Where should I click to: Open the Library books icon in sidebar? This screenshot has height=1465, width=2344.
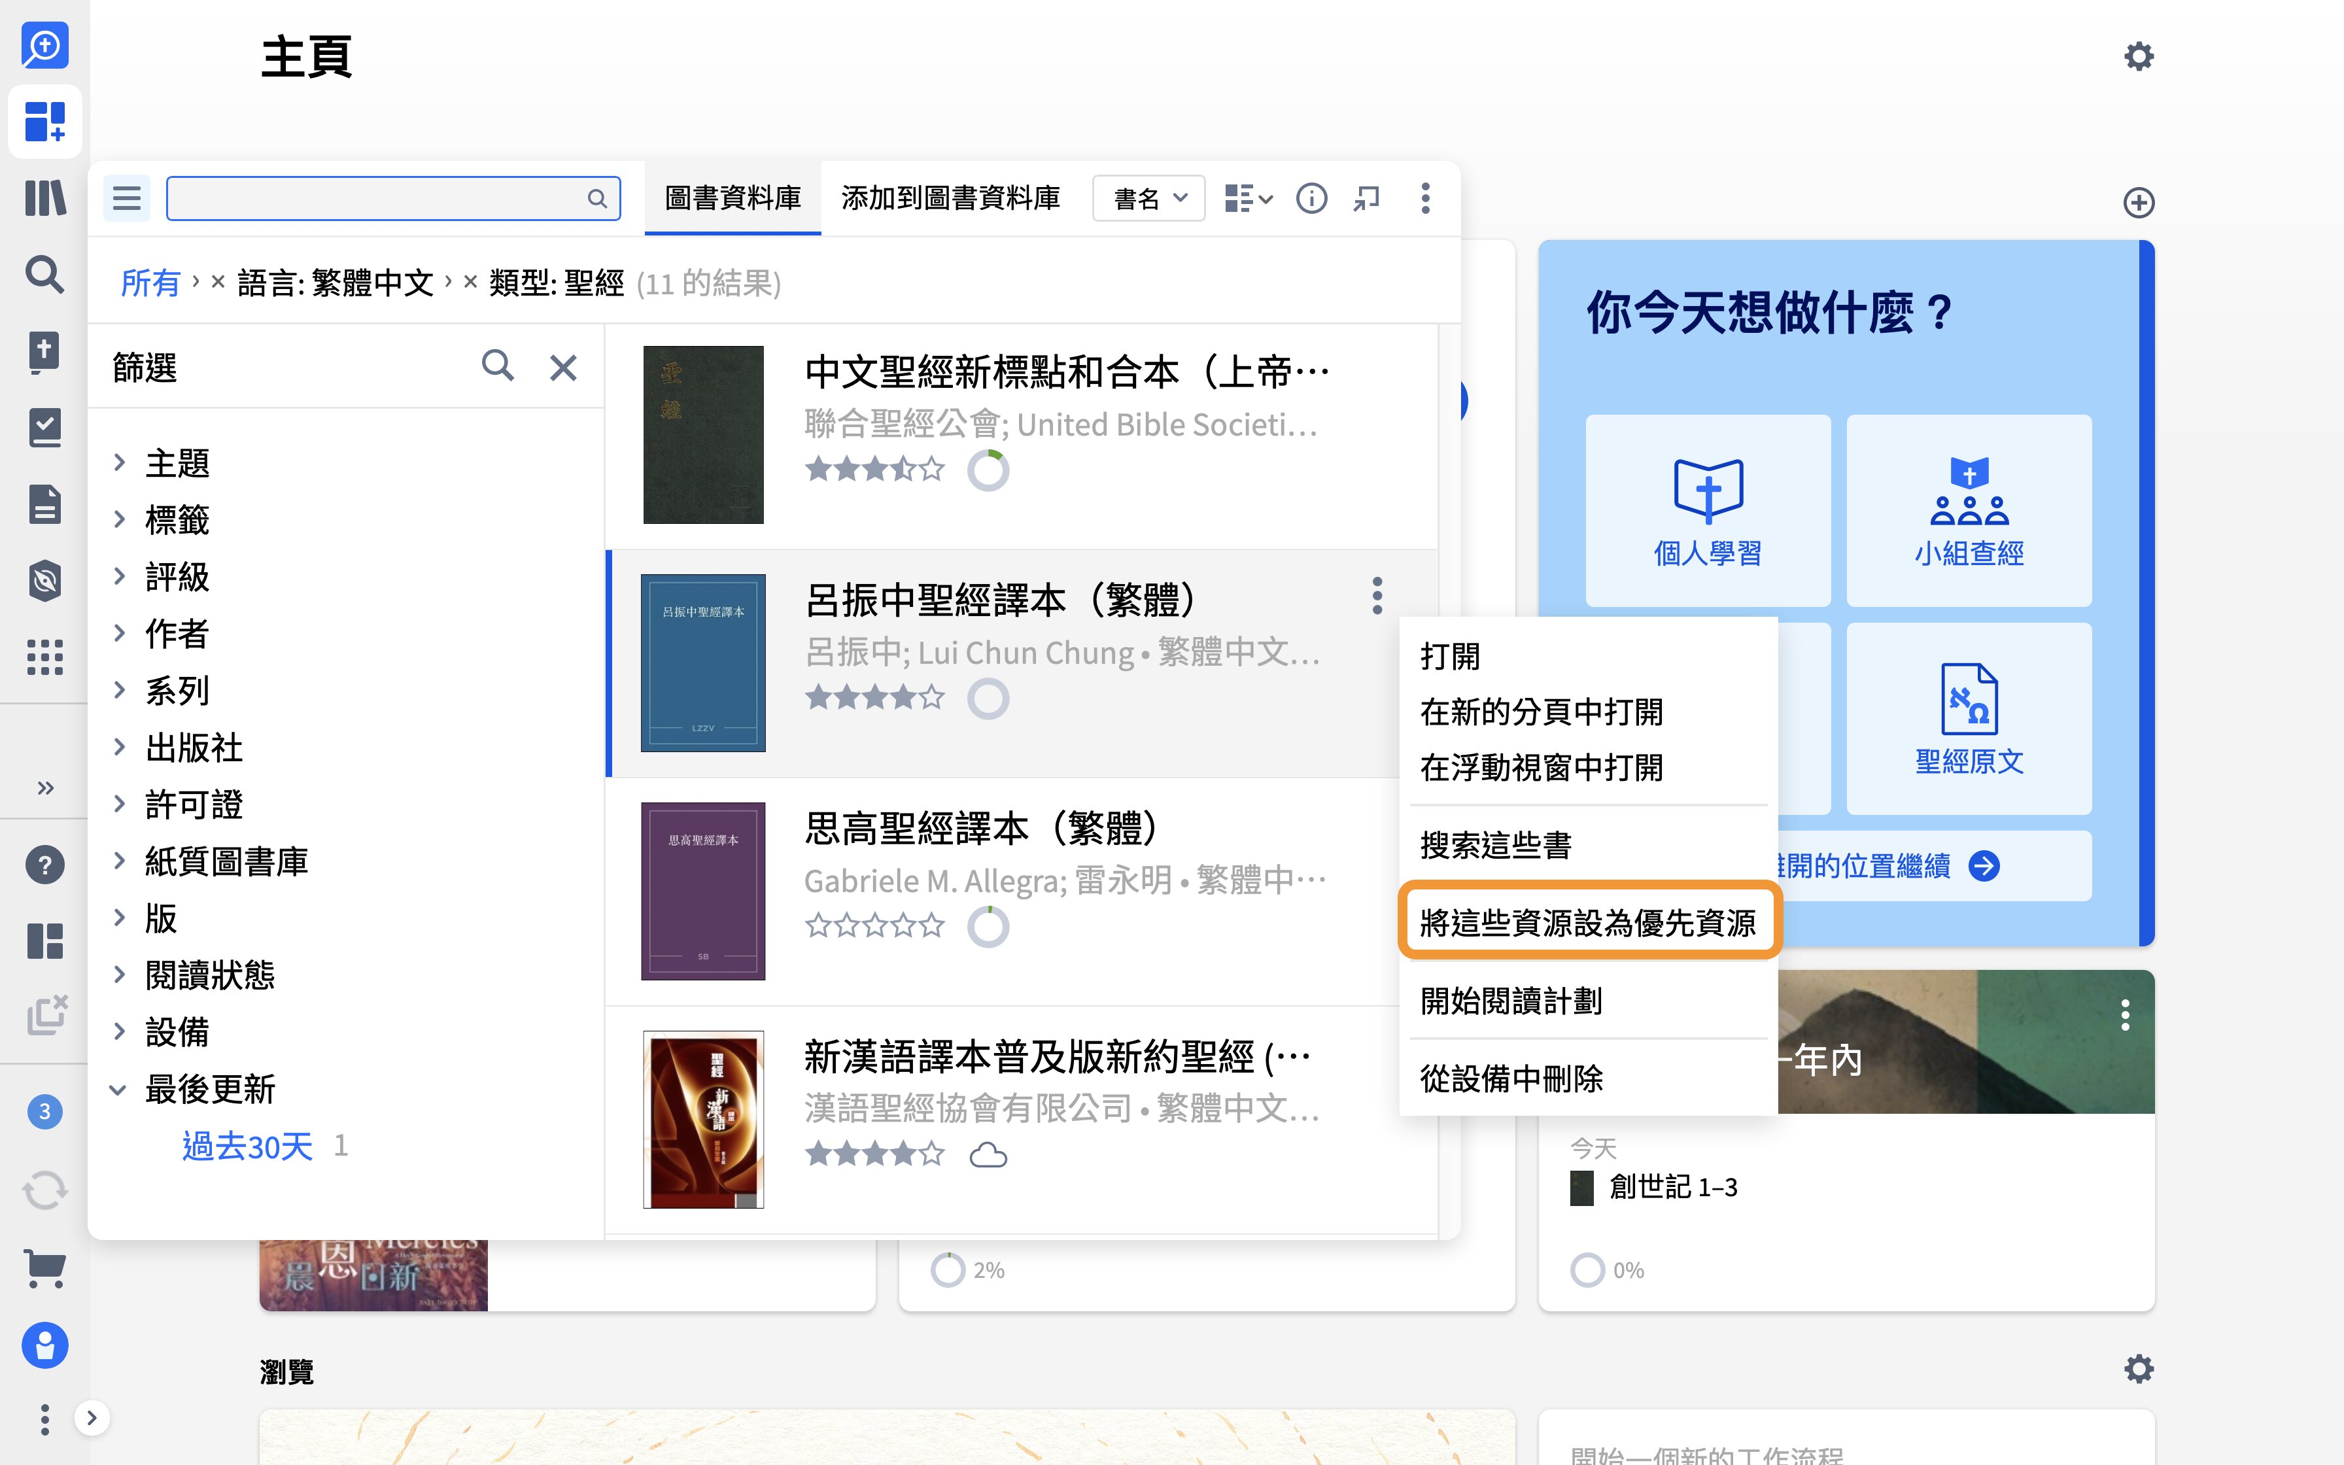point(44,198)
